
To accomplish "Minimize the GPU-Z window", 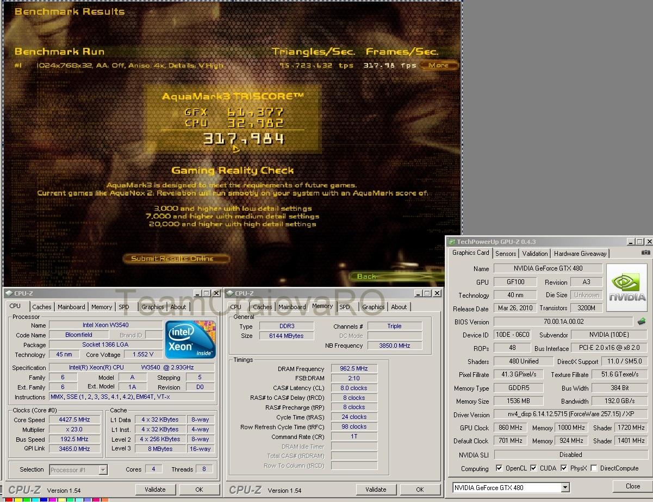I will click(x=630, y=242).
